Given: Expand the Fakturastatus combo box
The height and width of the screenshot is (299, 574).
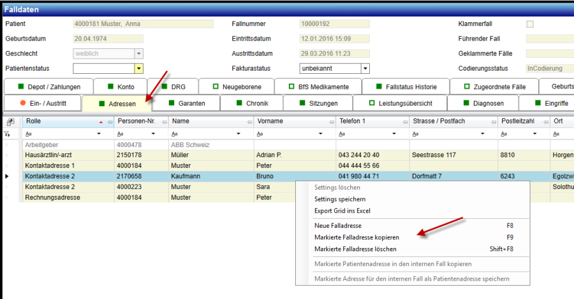Looking at the screenshot, I should pos(365,68).
